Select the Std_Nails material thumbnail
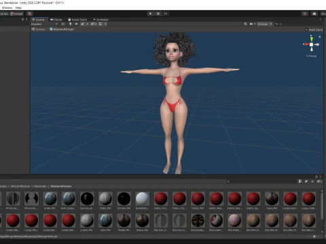This screenshot has height=244, width=326. pyautogui.click(x=235, y=220)
